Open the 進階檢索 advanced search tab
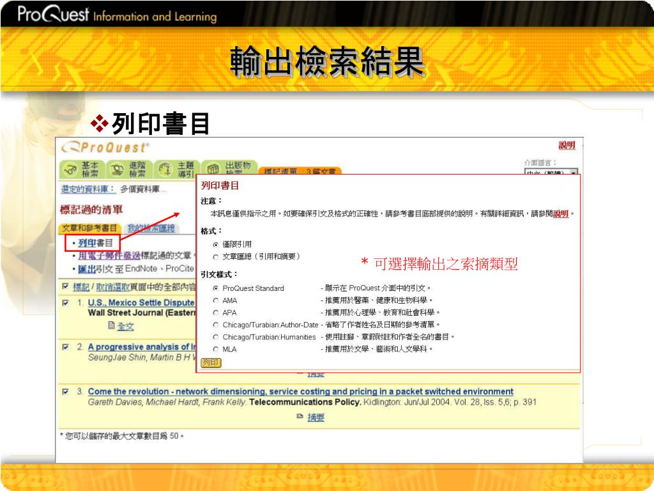The height and width of the screenshot is (491, 654). [130, 169]
